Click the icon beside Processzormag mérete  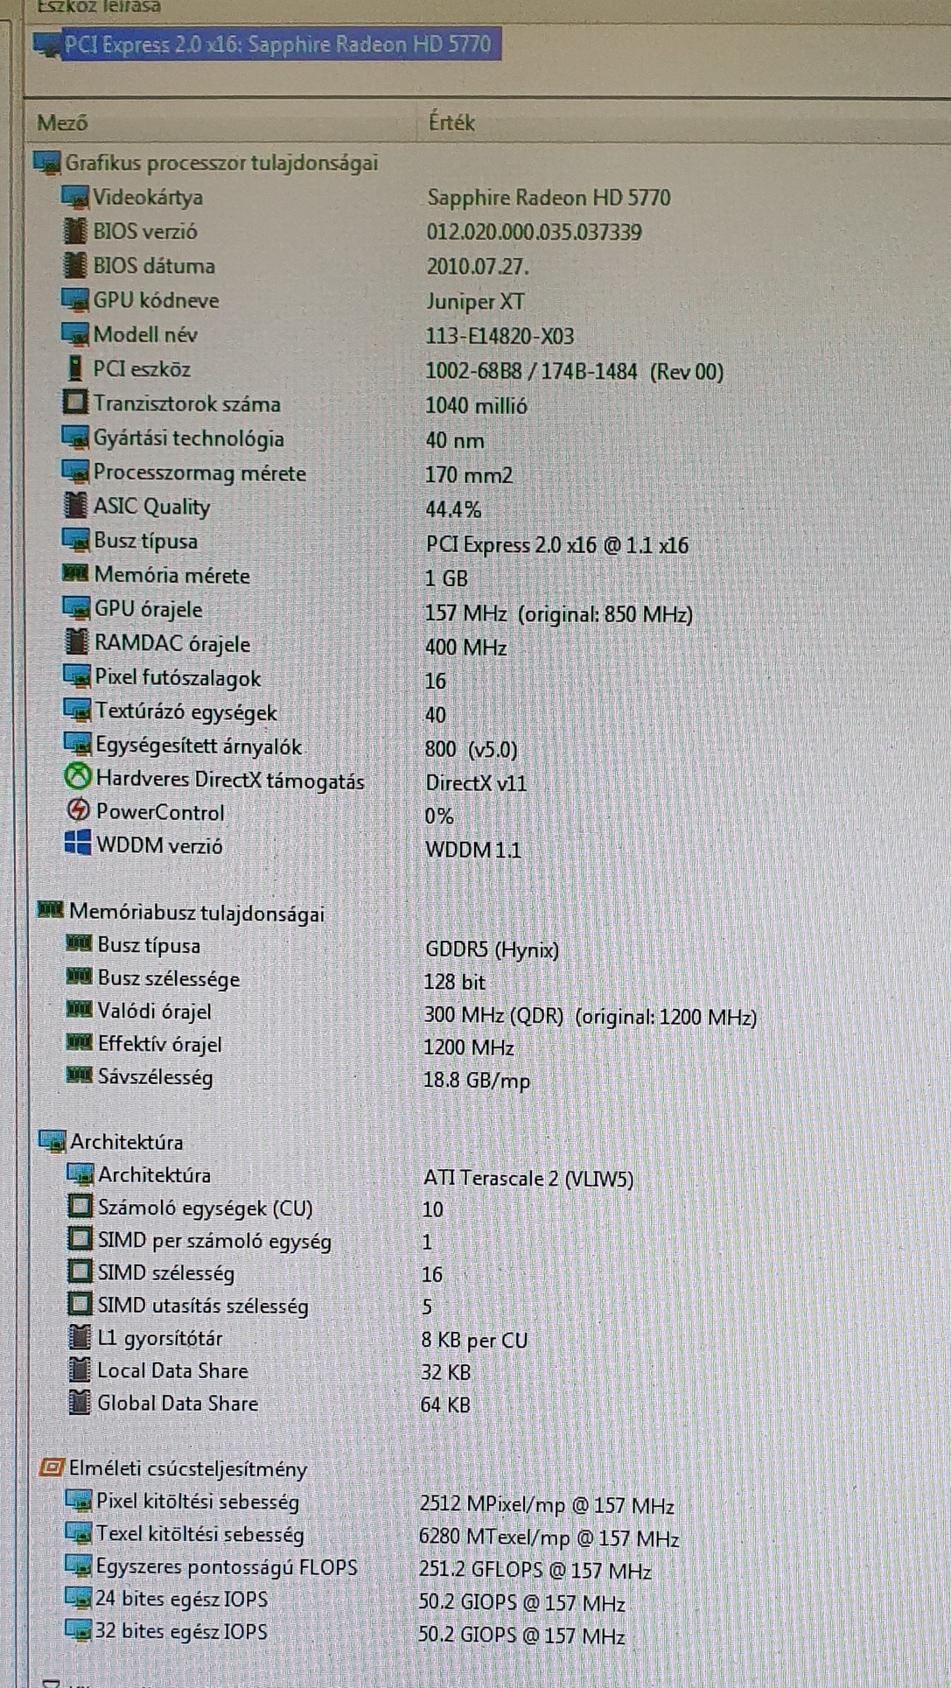point(75,473)
